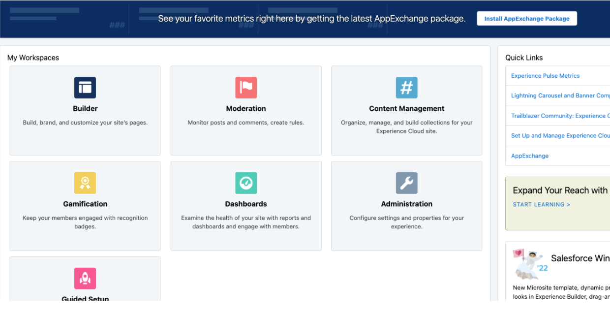Click 'Organize, manage, and build collections' description
The image size is (610, 315).
click(407, 127)
